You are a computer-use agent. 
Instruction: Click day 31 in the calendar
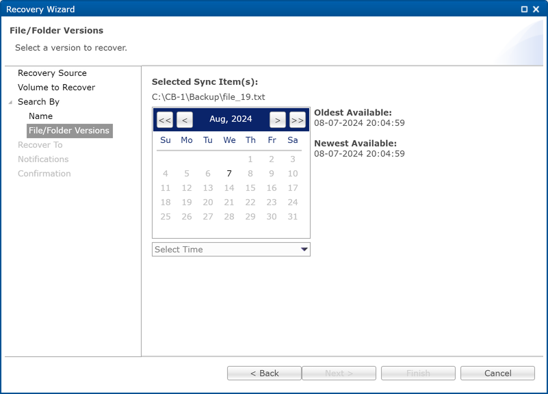click(x=293, y=217)
